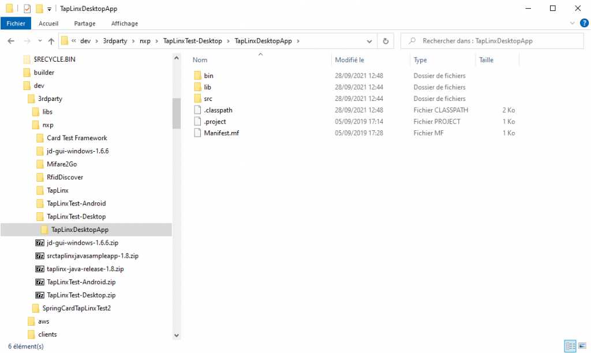Click the TapLinxTest-Desktop breadcrumb segment

[x=193, y=41]
